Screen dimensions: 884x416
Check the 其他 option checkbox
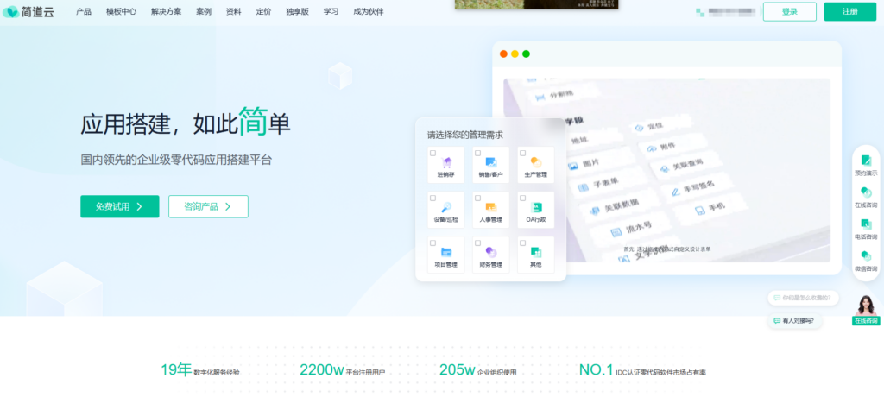[x=522, y=243]
